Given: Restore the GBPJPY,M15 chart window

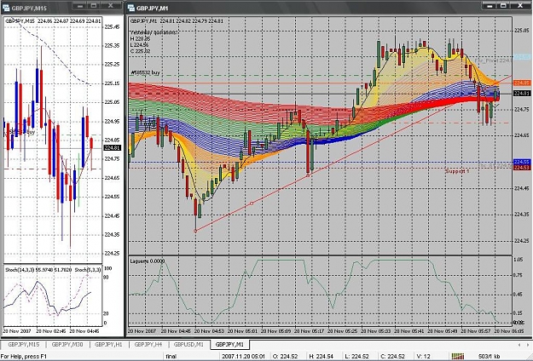Looking at the screenshot, I should pyautogui.click(x=94, y=6).
